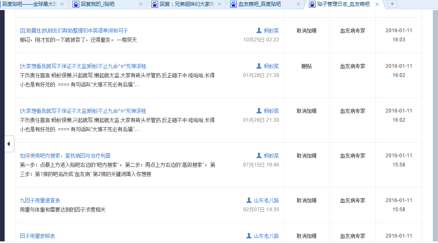
Task: Click operator 血友病专家 in the 16:03 row
Action: pos(352,31)
